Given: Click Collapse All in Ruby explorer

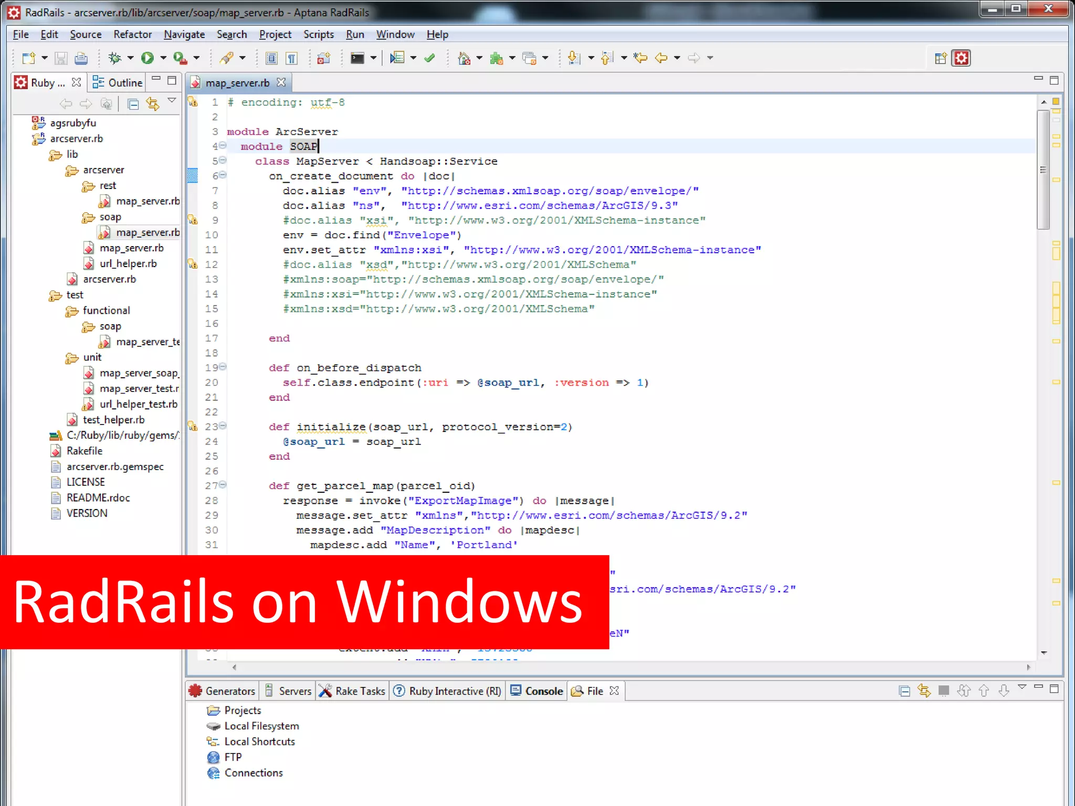Looking at the screenshot, I should 133,104.
